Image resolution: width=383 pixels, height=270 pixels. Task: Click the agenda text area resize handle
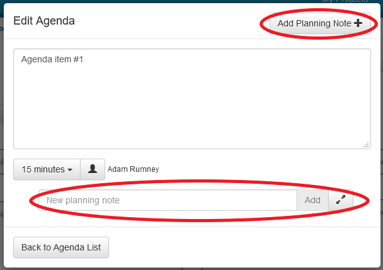click(366, 145)
